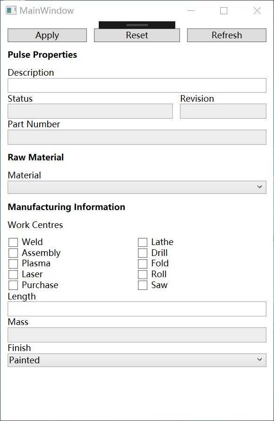This screenshot has height=421, width=274.
Task: Focus the Description text field
Action: 137,85
